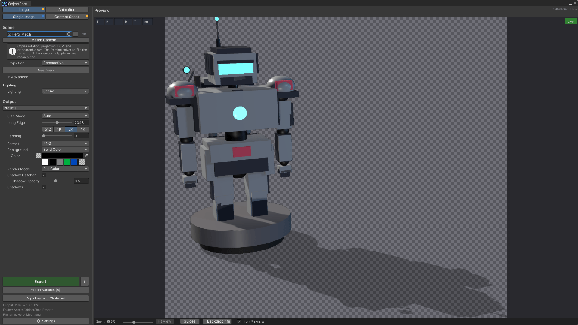Click Copy Image to Clipboard button

[x=45, y=298]
